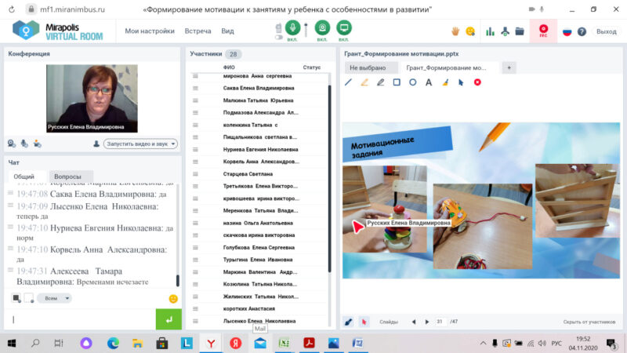
Task: Open the Встреча menu
Action: point(198,31)
